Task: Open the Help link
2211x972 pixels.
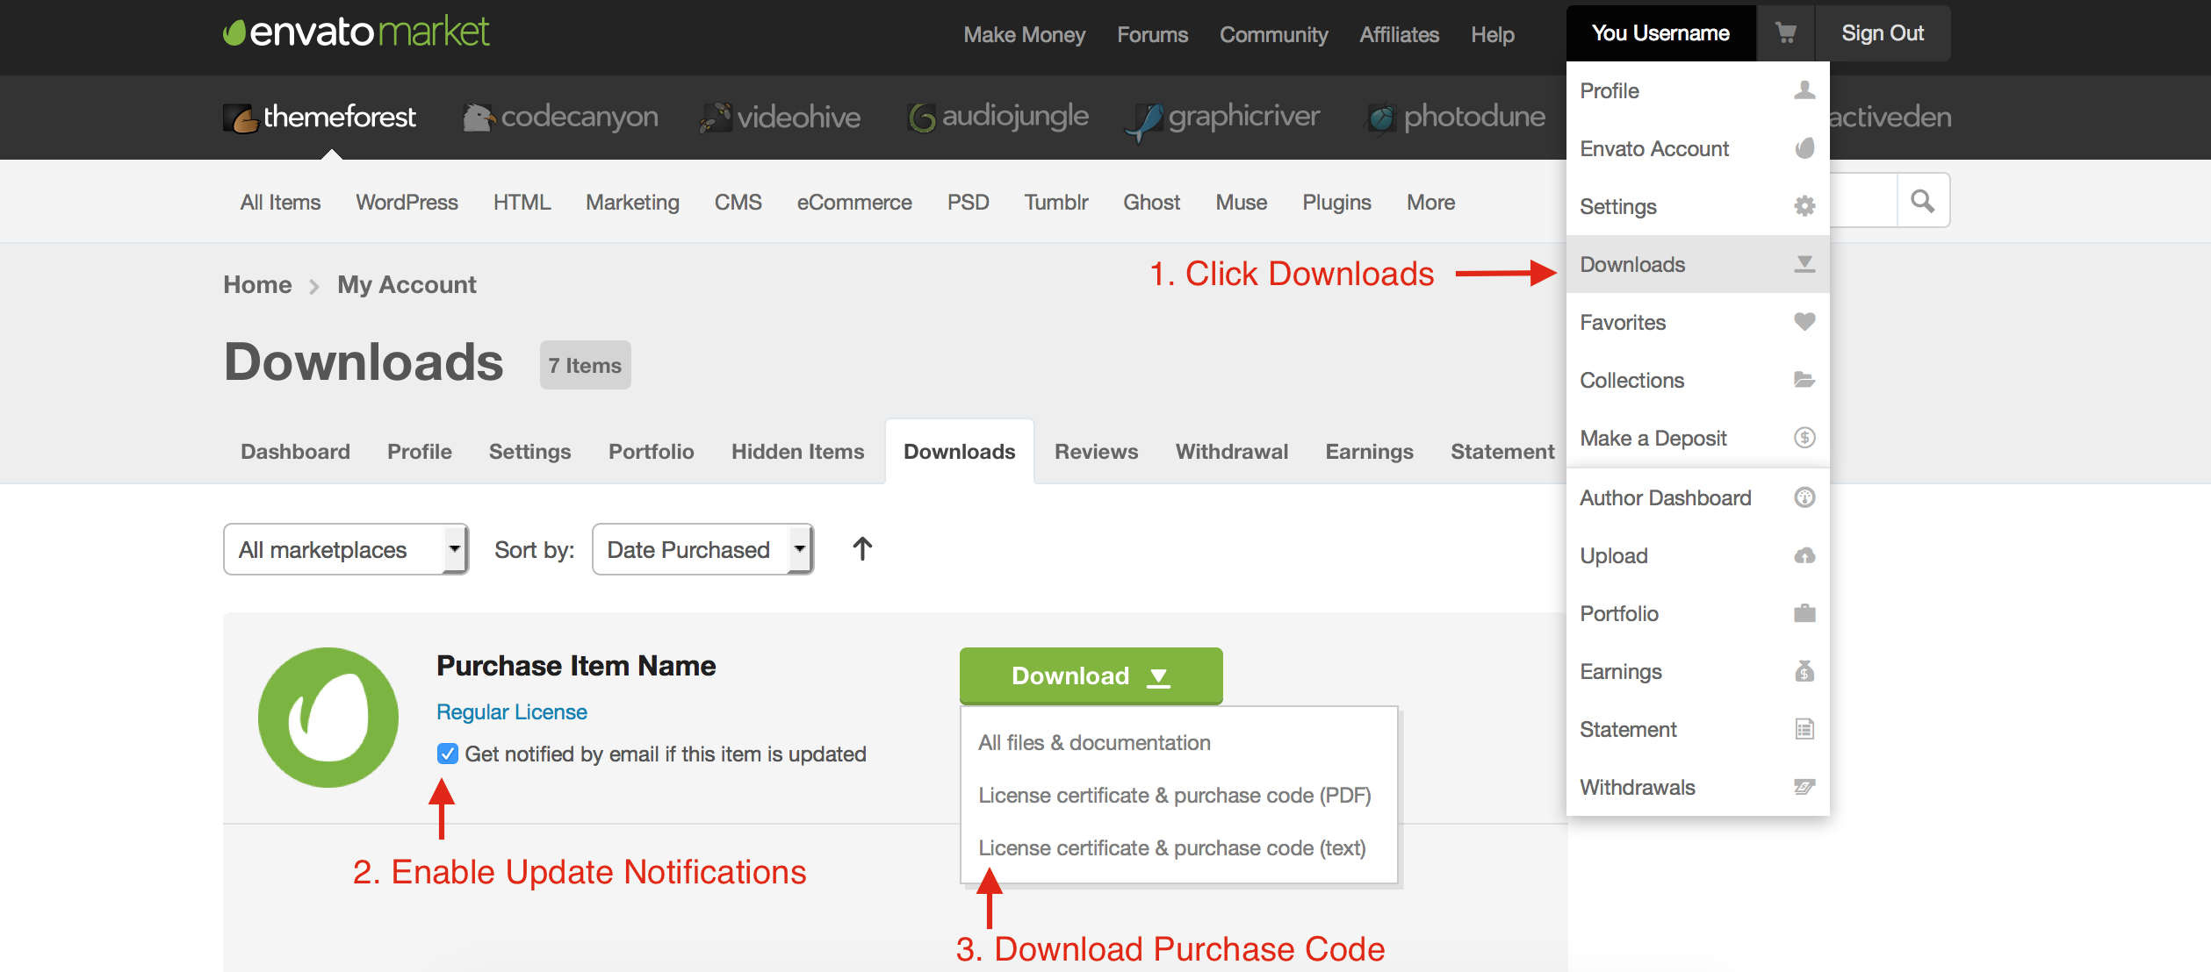Action: pyautogui.click(x=1493, y=35)
